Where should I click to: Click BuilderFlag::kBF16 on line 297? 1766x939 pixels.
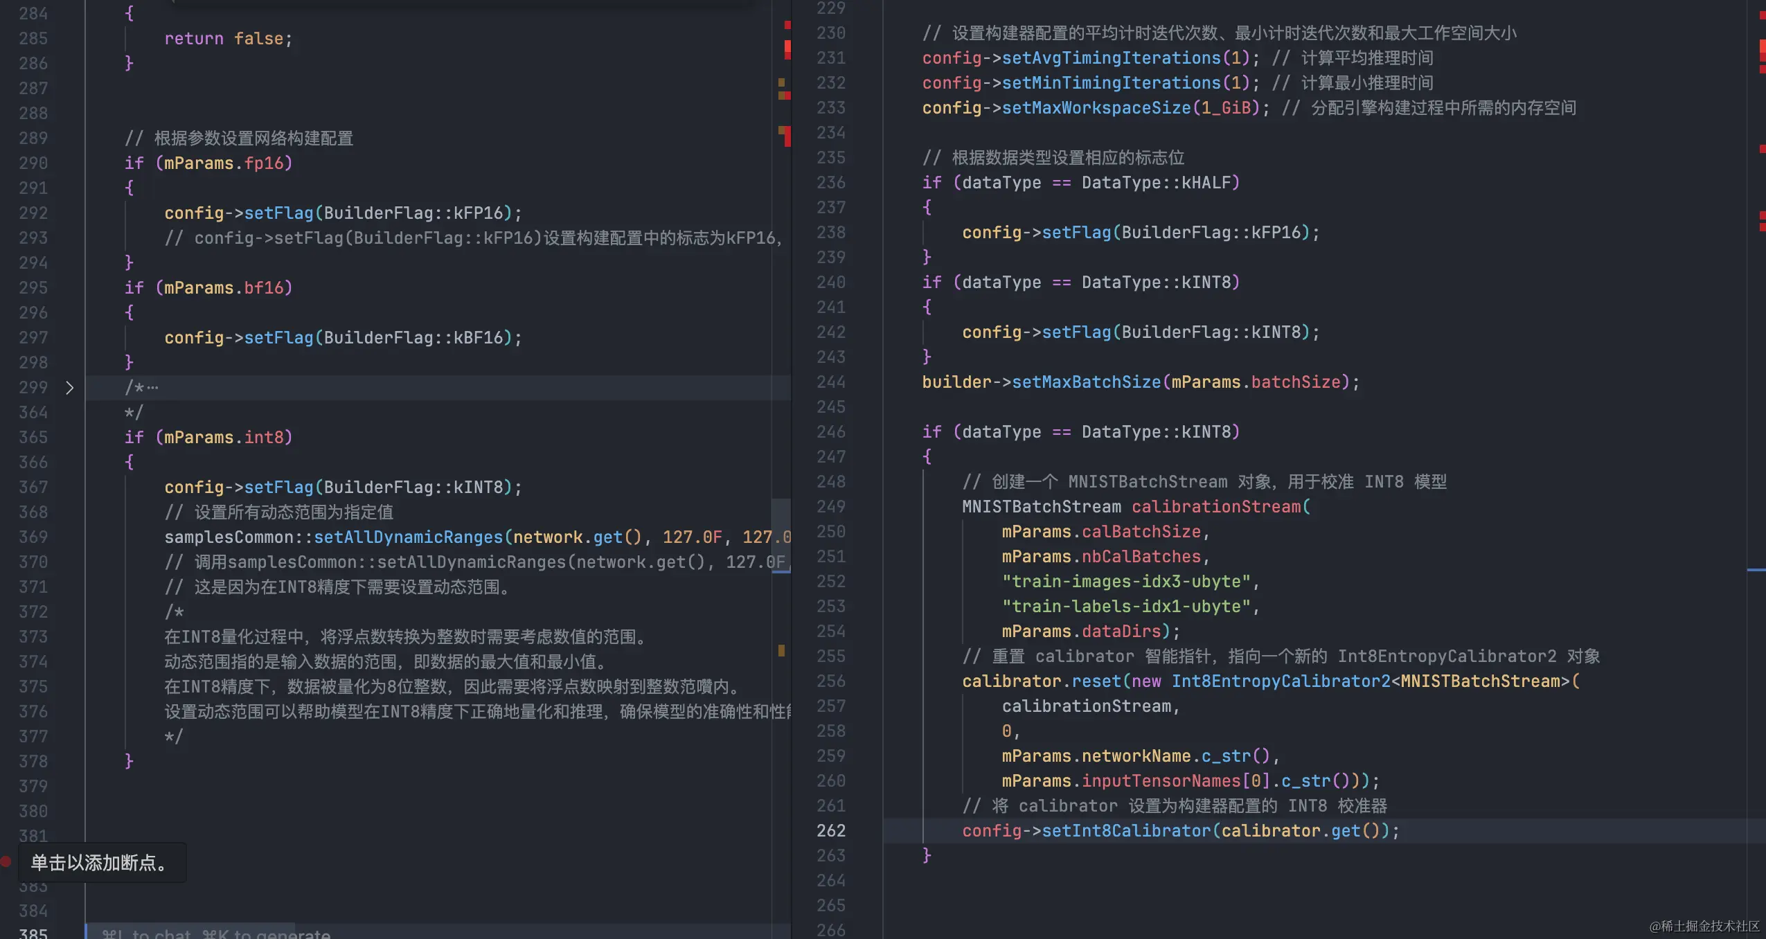pos(413,337)
